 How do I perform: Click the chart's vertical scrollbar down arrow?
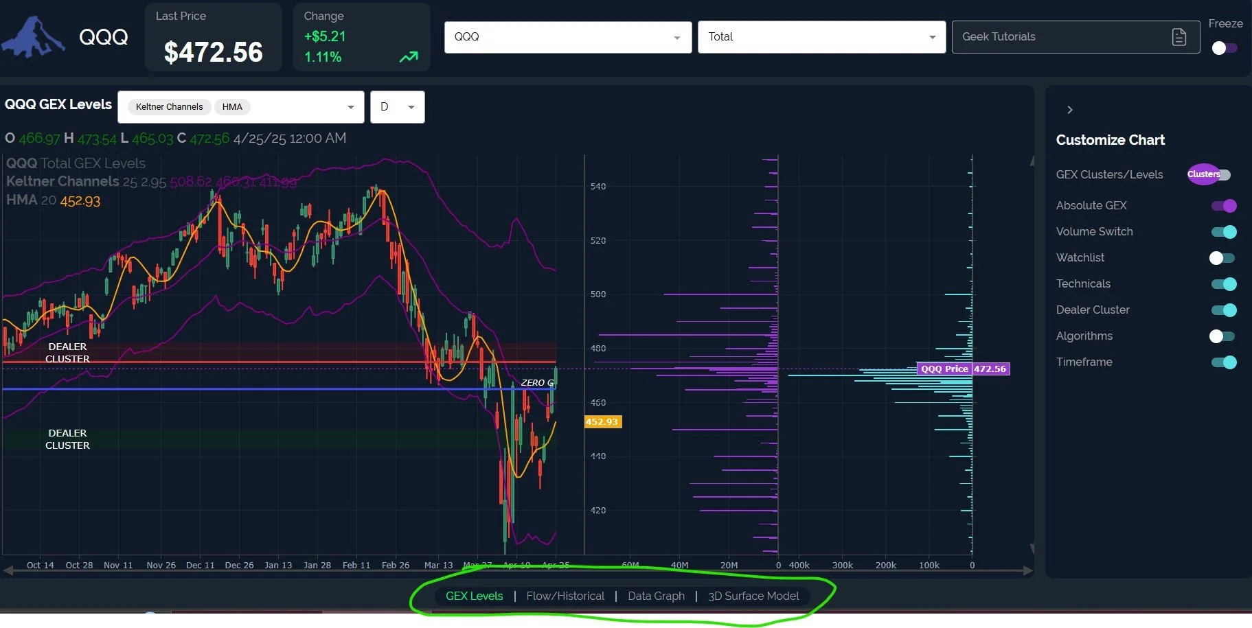(1032, 548)
